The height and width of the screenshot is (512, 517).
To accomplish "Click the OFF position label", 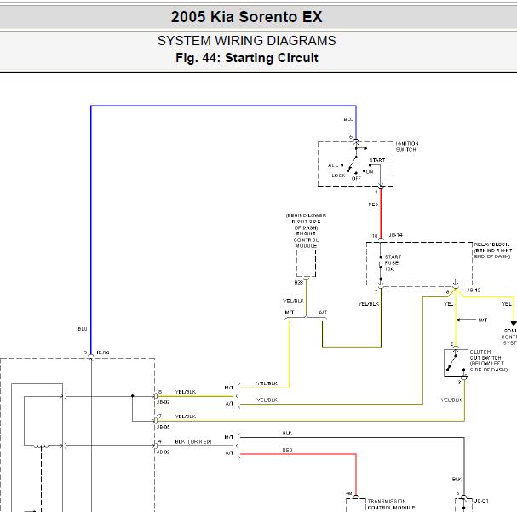I will (x=356, y=178).
